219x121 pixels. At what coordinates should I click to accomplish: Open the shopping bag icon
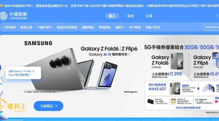point(216,16)
